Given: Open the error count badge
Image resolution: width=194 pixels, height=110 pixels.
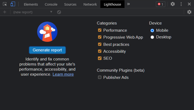Looking at the screenshot, I should 160,4.
